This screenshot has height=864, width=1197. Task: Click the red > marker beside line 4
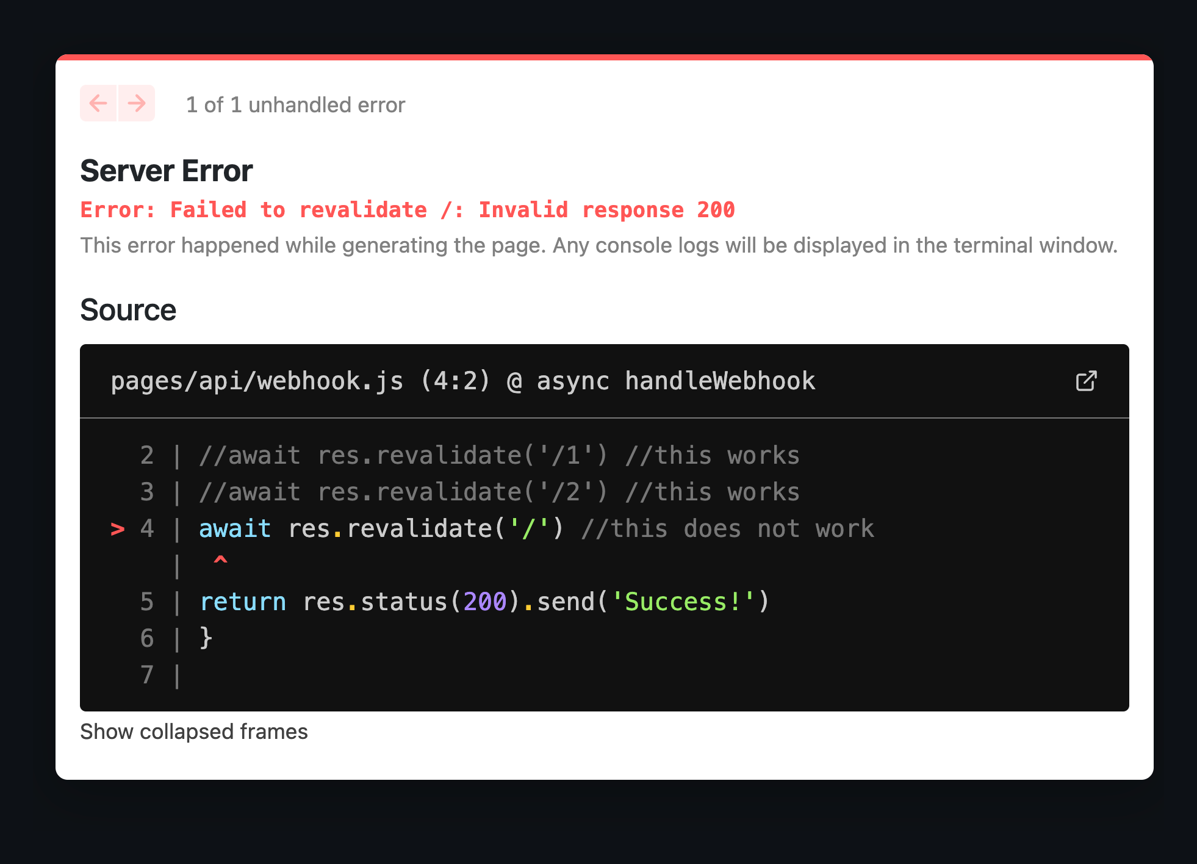tap(118, 529)
